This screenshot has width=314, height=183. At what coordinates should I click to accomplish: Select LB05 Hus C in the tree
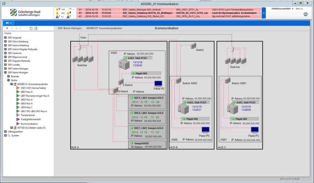tap(27, 107)
